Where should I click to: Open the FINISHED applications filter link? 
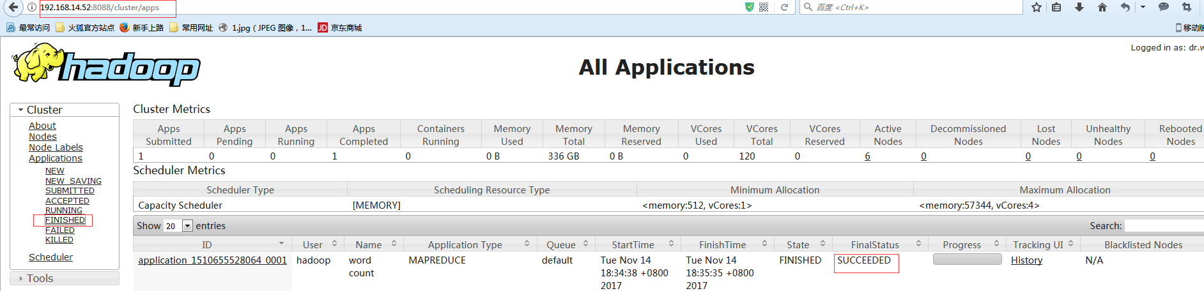(x=65, y=220)
